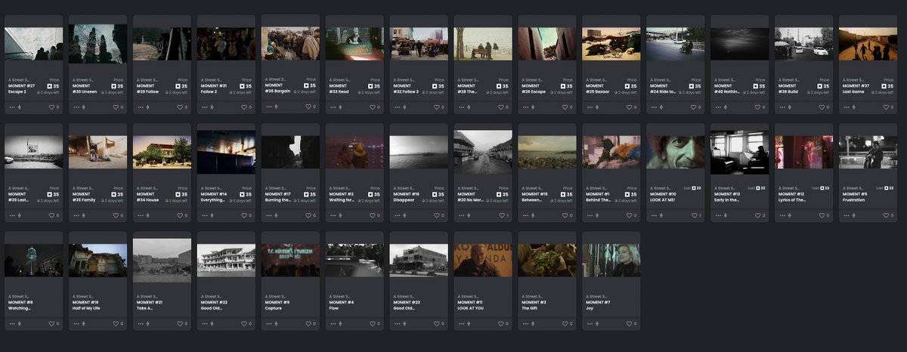Screen dimensions: 907x352
Task: Heart the #36 Bargain item
Action: pyautogui.click(x=309, y=107)
